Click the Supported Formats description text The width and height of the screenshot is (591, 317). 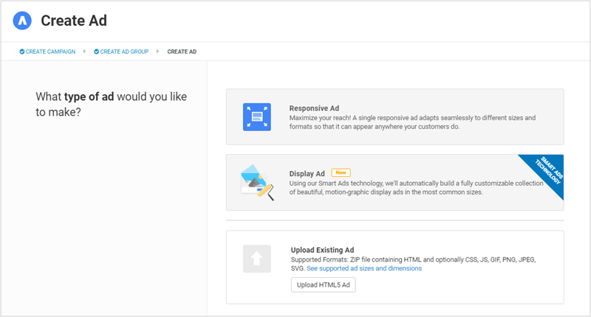pyautogui.click(x=413, y=264)
